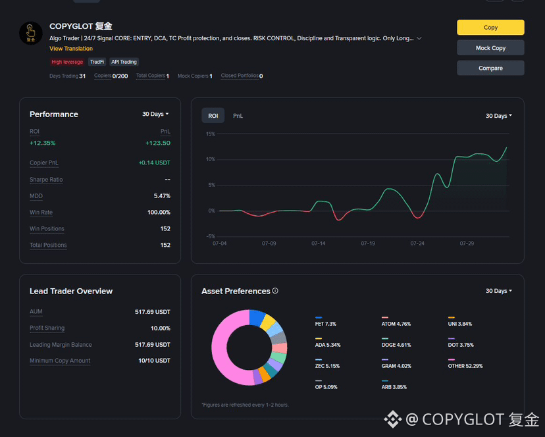Click the Compare button
The height and width of the screenshot is (437, 545).
pos(490,68)
